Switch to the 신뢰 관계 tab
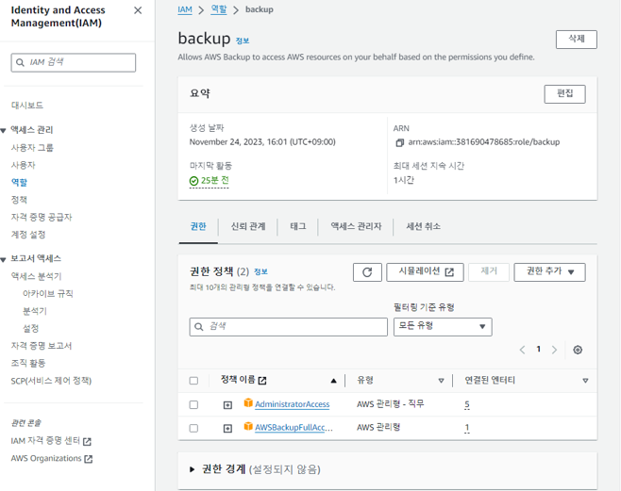 (x=248, y=226)
